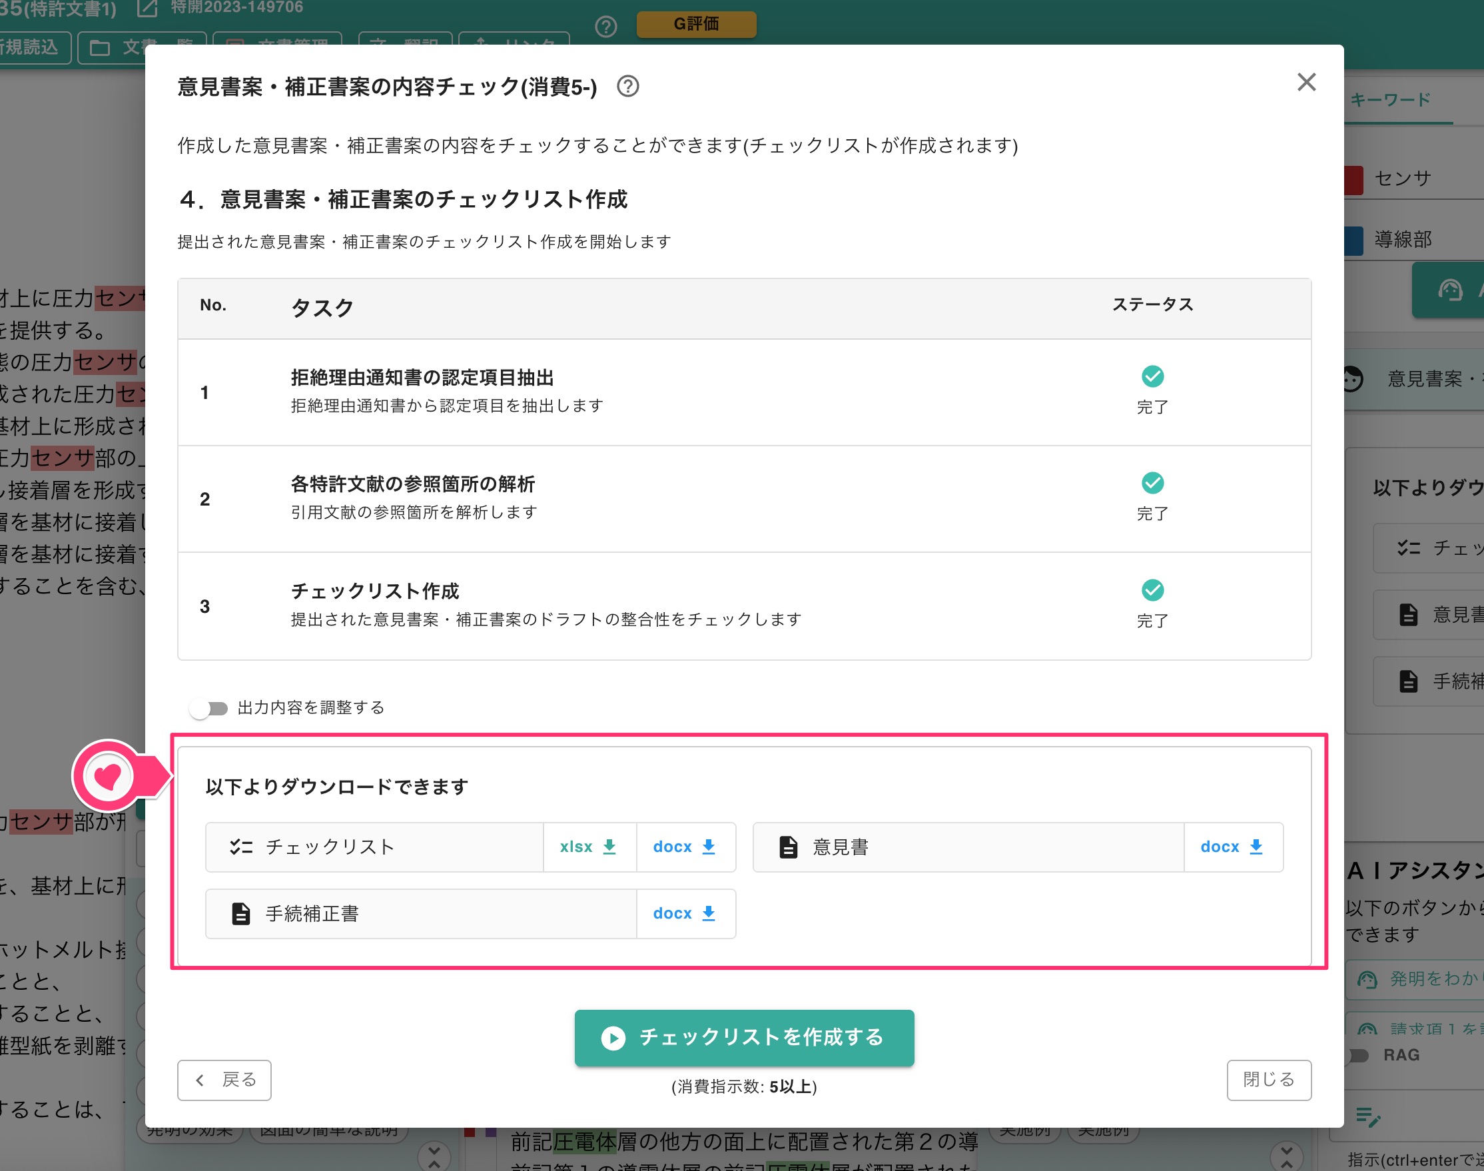Click the 新規読込 toolbar button
This screenshot has width=1484, height=1171.
click(x=33, y=47)
